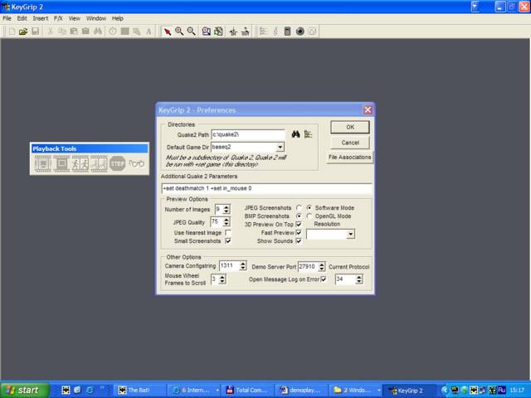
Task: Expand the Default Game Dir dropdown
Action: pyautogui.click(x=280, y=148)
